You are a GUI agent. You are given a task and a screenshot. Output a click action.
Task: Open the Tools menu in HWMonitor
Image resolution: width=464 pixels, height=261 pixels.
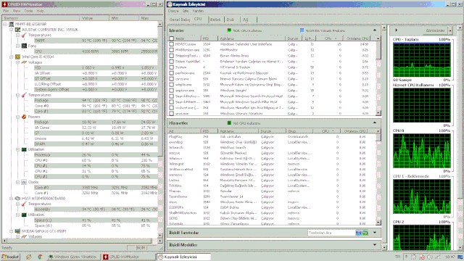[28, 11]
